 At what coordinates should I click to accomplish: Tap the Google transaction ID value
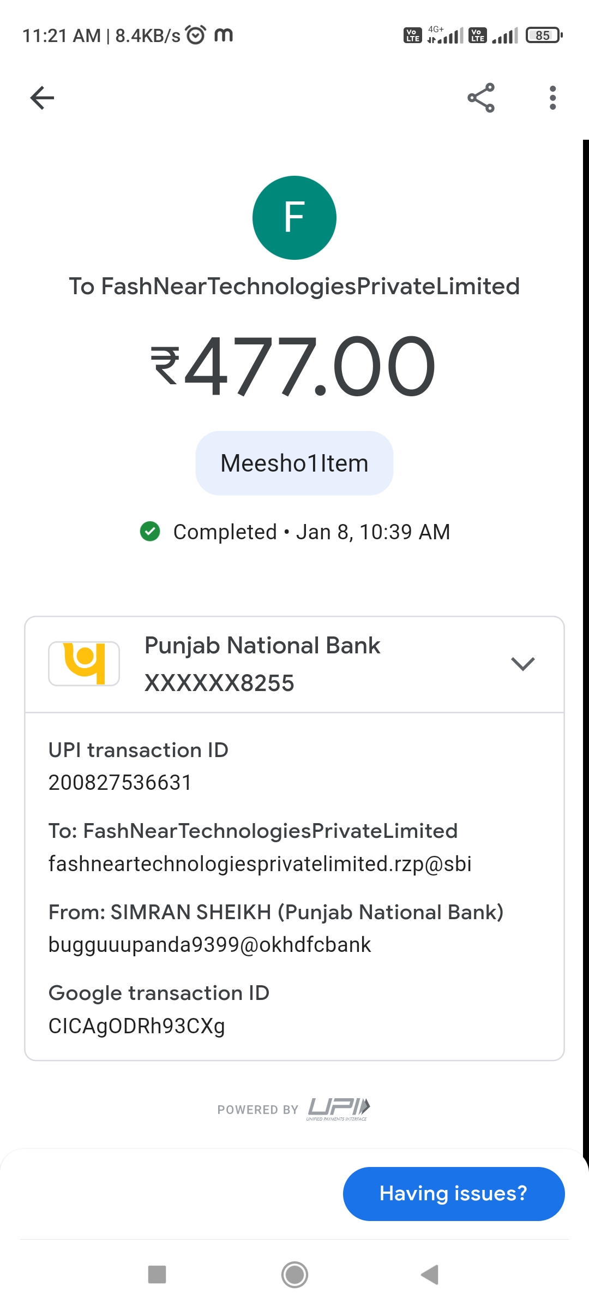[x=136, y=1026]
